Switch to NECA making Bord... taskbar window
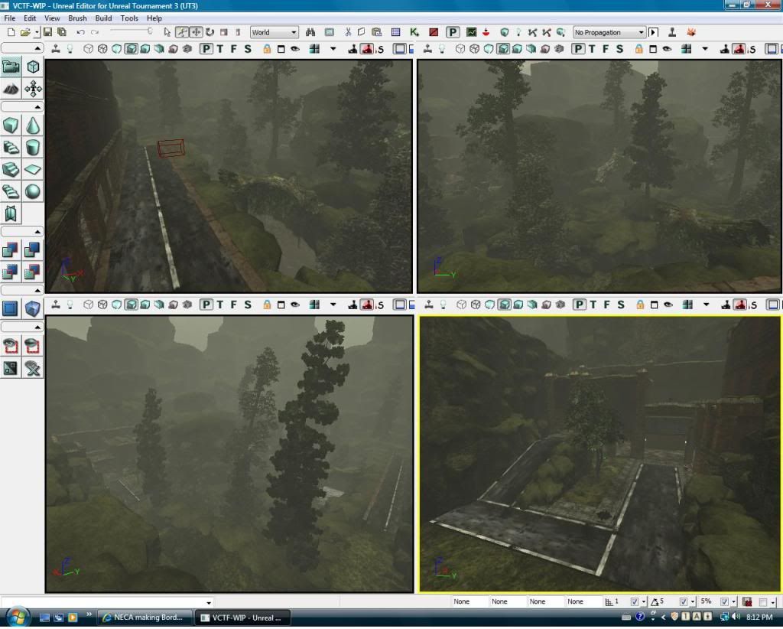Image resolution: width=783 pixels, height=629 pixels. coord(145,618)
